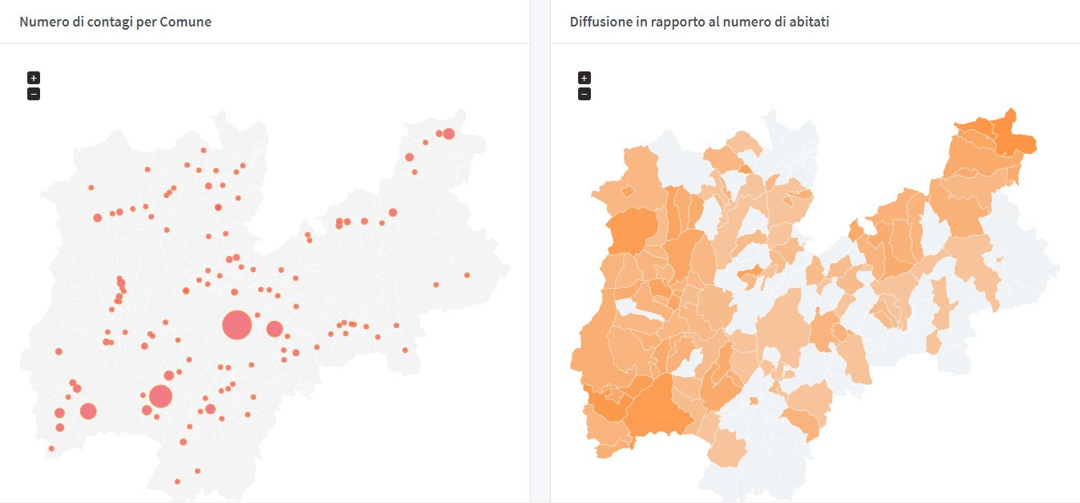Select the large bubble in the southwest of left map
This screenshot has height=503, width=1080.
(x=88, y=412)
